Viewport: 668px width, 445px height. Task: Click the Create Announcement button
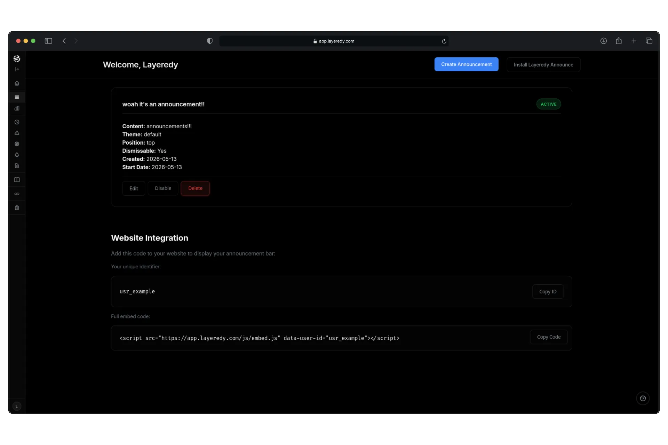click(x=466, y=64)
